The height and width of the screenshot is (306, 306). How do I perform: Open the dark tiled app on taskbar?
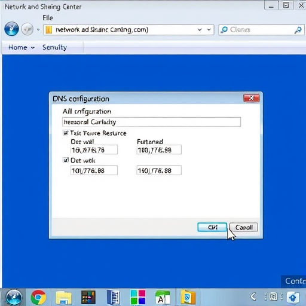click(x=88, y=297)
